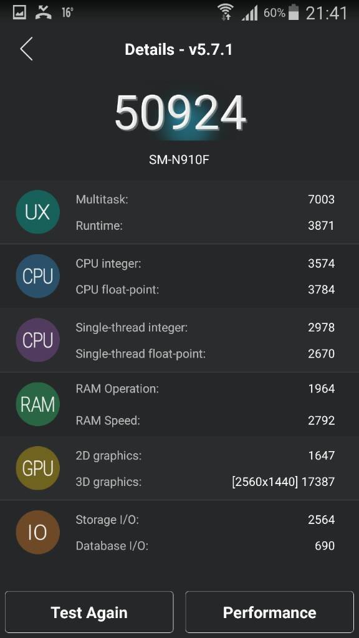Tap the blue CPU circle icon
Viewport: 359px width, 638px height.
click(37, 276)
